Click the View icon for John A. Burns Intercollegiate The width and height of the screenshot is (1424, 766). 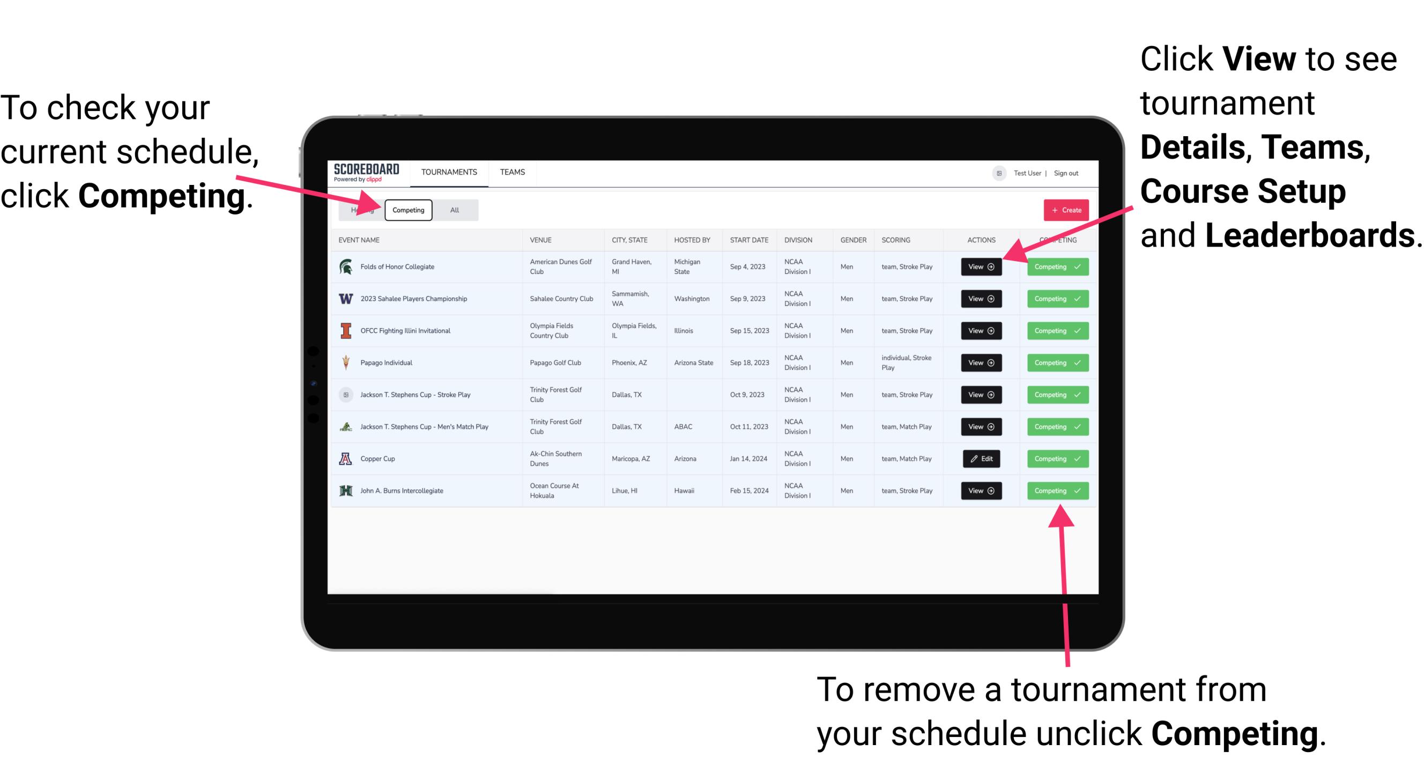[981, 489]
